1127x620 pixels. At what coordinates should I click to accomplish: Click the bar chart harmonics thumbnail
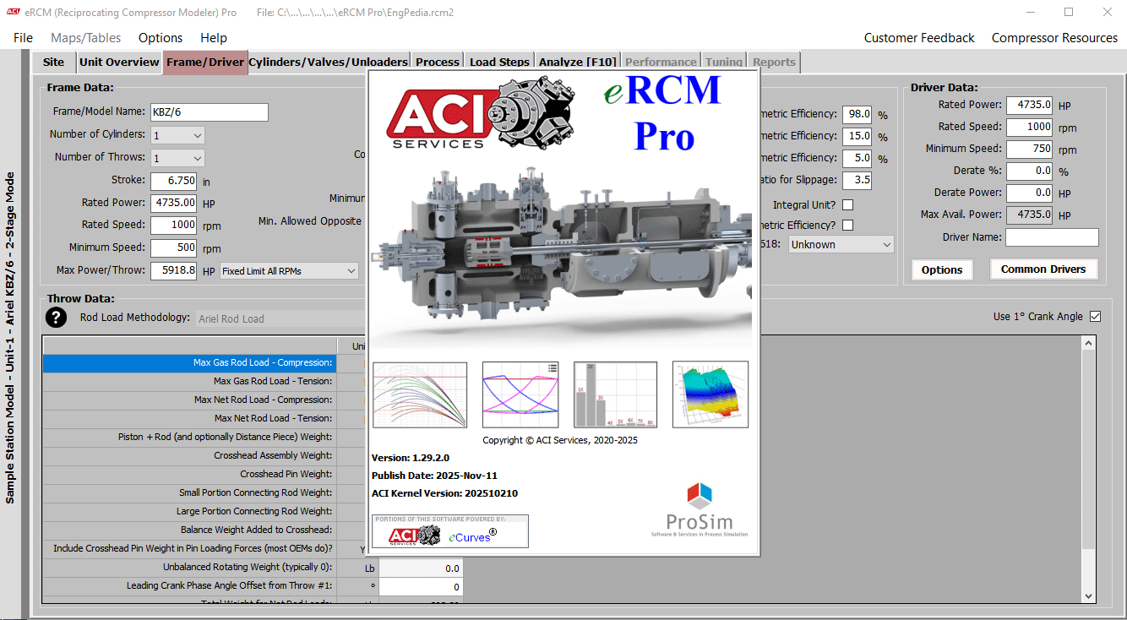pyautogui.click(x=615, y=394)
